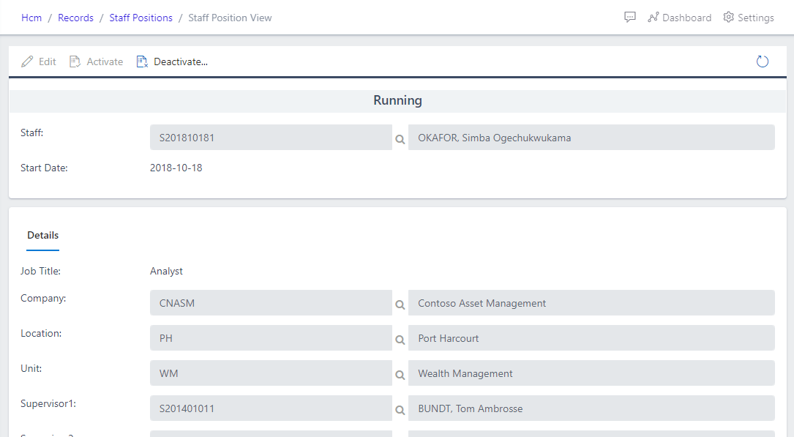Open the Location lookup

tap(400, 338)
